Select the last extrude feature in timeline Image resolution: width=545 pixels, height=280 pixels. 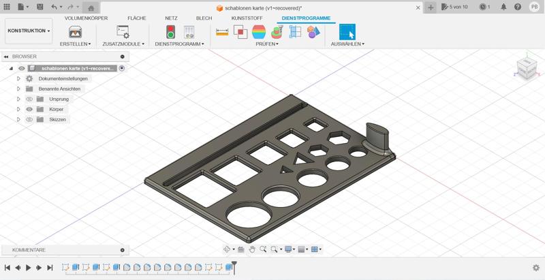click(x=229, y=267)
